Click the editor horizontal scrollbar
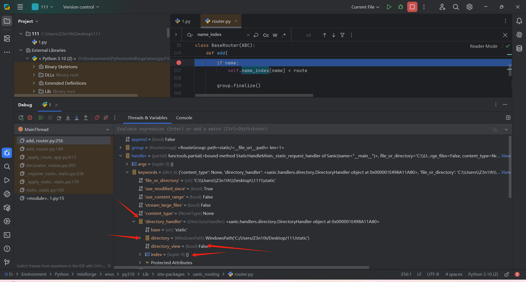 [254, 95]
